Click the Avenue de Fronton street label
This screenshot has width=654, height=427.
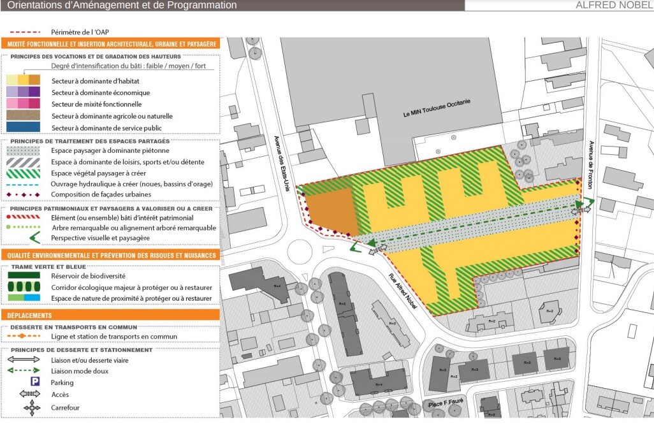(591, 164)
